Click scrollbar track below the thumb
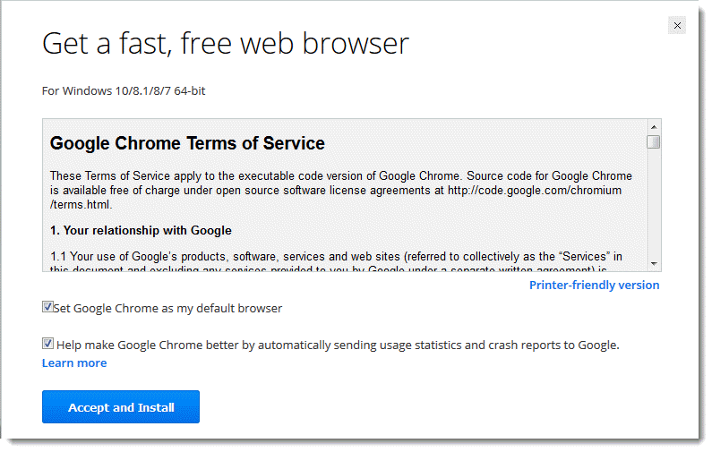This screenshot has height=452, width=712. pos(654,206)
